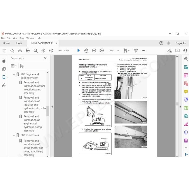The image size is (189, 189).
Task: Click the security lock panel icon
Action: point(4,60)
